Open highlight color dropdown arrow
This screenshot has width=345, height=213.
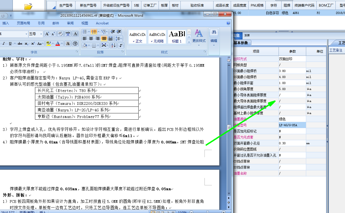click(53, 44)
